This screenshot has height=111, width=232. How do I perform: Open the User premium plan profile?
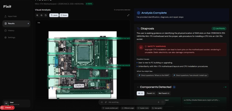point(16,103)
